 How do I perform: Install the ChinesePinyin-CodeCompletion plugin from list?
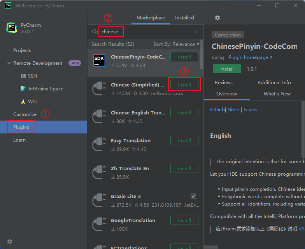tap(184, 57)
